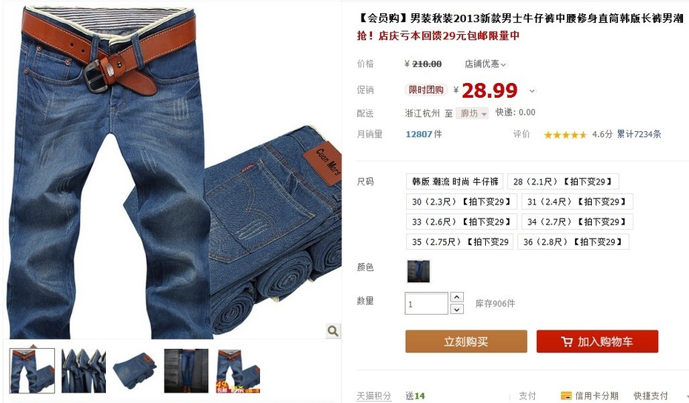Open the 廊坊 delivery city dropdown

(x=473, y=113)
